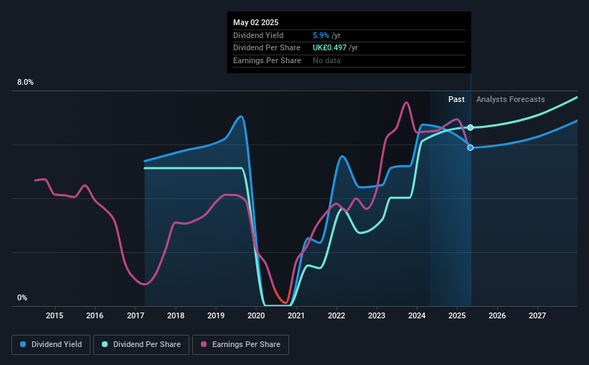The height and width of the screenshot is (365, 589).
Task: Click the blue data point marker at May 2025
Action: (471, 148)
